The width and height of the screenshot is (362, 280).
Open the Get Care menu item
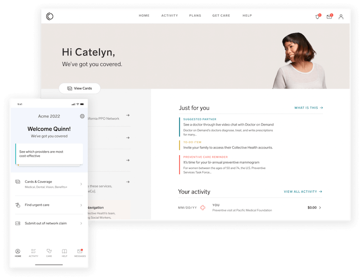(221, 16)
